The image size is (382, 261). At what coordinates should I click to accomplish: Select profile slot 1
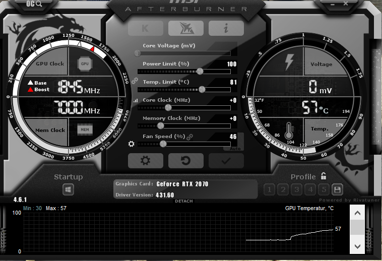point(270,189)
